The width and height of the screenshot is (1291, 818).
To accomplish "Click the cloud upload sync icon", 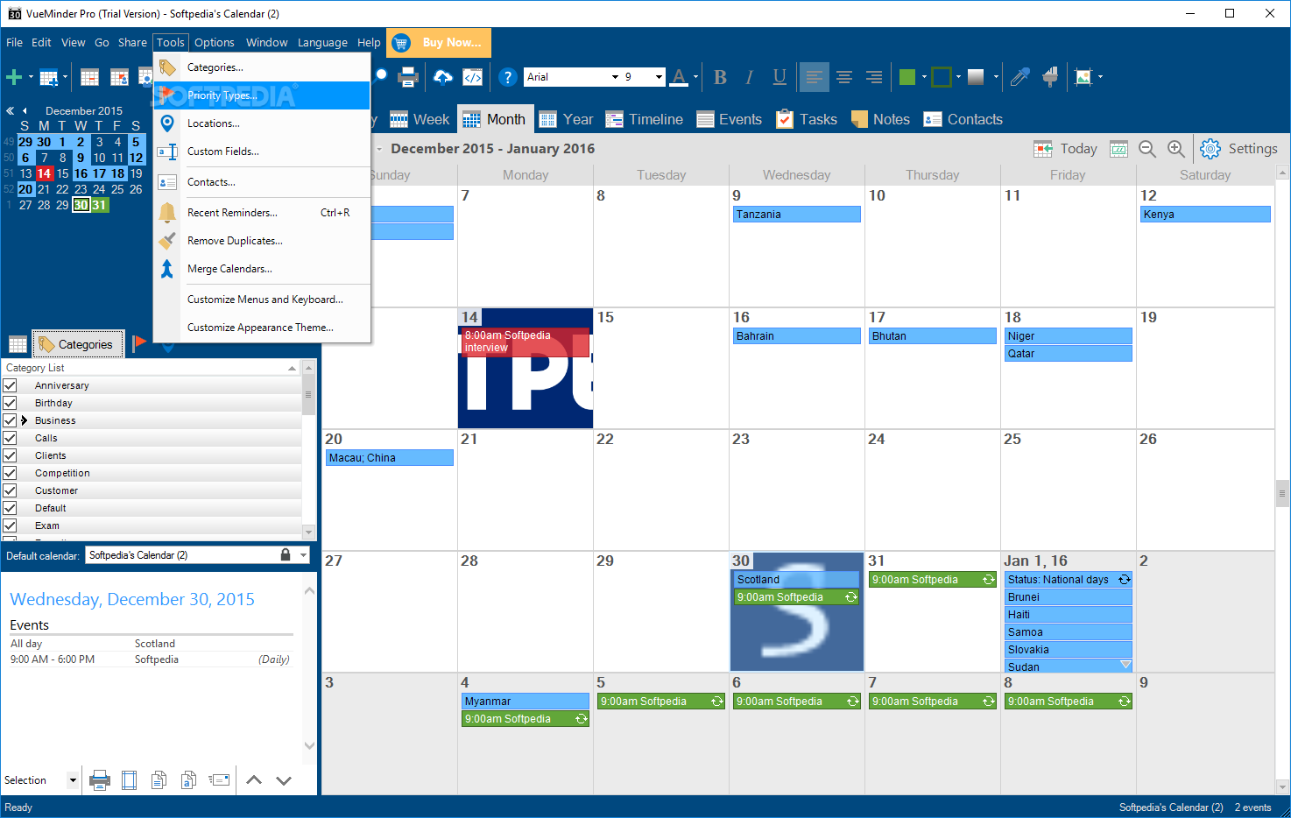I will pyautogui.click(x=443, y=77).
